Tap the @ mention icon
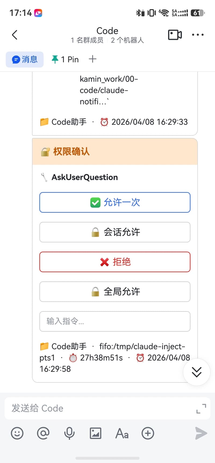The height and width of the screenshot is (463, 215). coord(43,433)
